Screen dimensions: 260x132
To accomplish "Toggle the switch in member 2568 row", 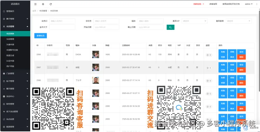I will (209, 55).
